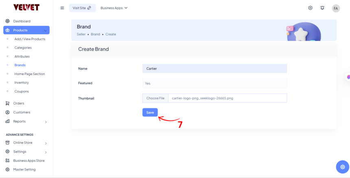
Task: Click the Save button
Action: coord(150,112)
